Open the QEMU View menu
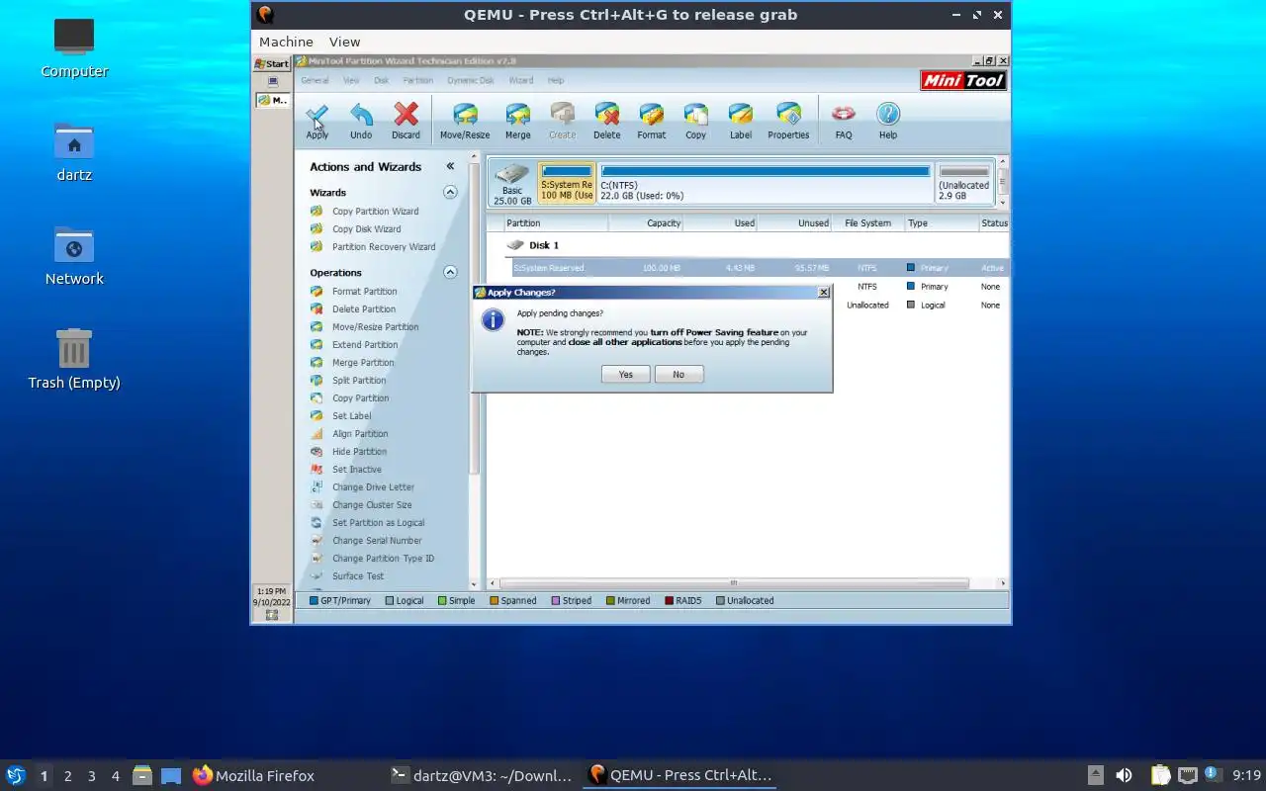This screenshot has width=1266, height=791. tap(344, 42)
